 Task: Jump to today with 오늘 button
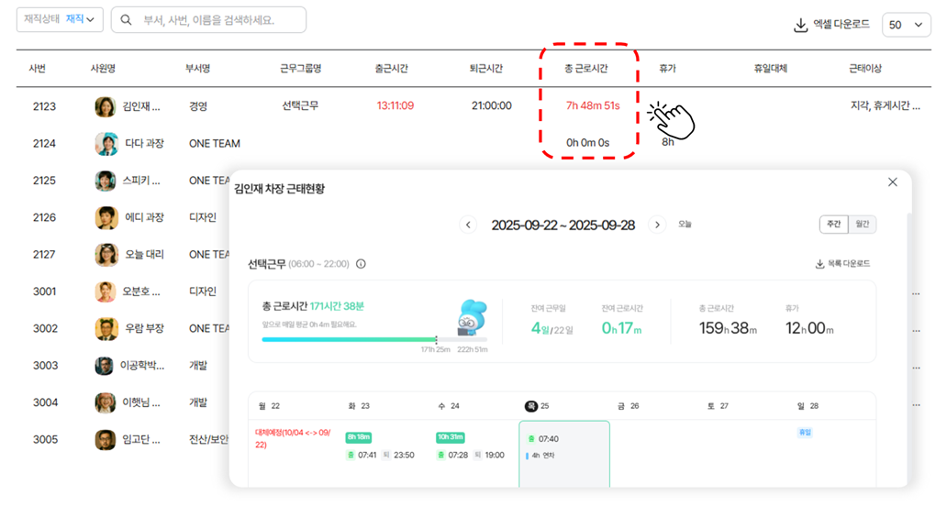pyautogui.click(x=685, y=225)
